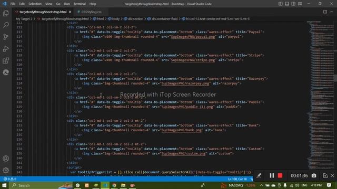Open the File menu

13,4
